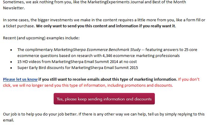Screen dimensions: 207x129
Task: Click the italic "MarketingSherpa Ecommerce Benchmark Study" title
Action: (x=97, y=50)
